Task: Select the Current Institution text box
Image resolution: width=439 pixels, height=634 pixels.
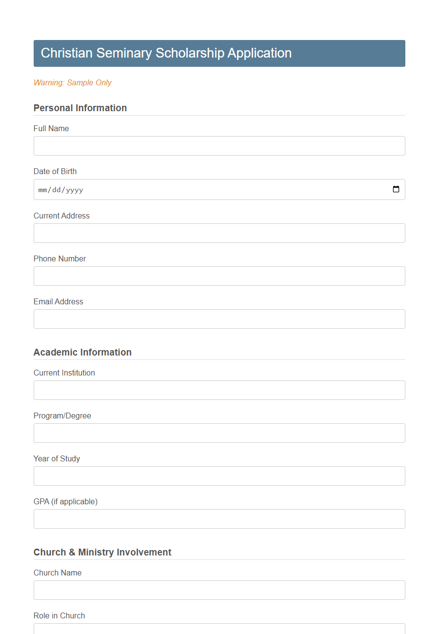Action: pyautogui.click(x=219, y=390)
